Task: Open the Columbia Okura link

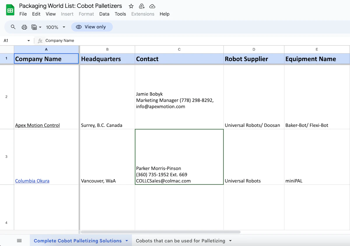Action: 32,181
